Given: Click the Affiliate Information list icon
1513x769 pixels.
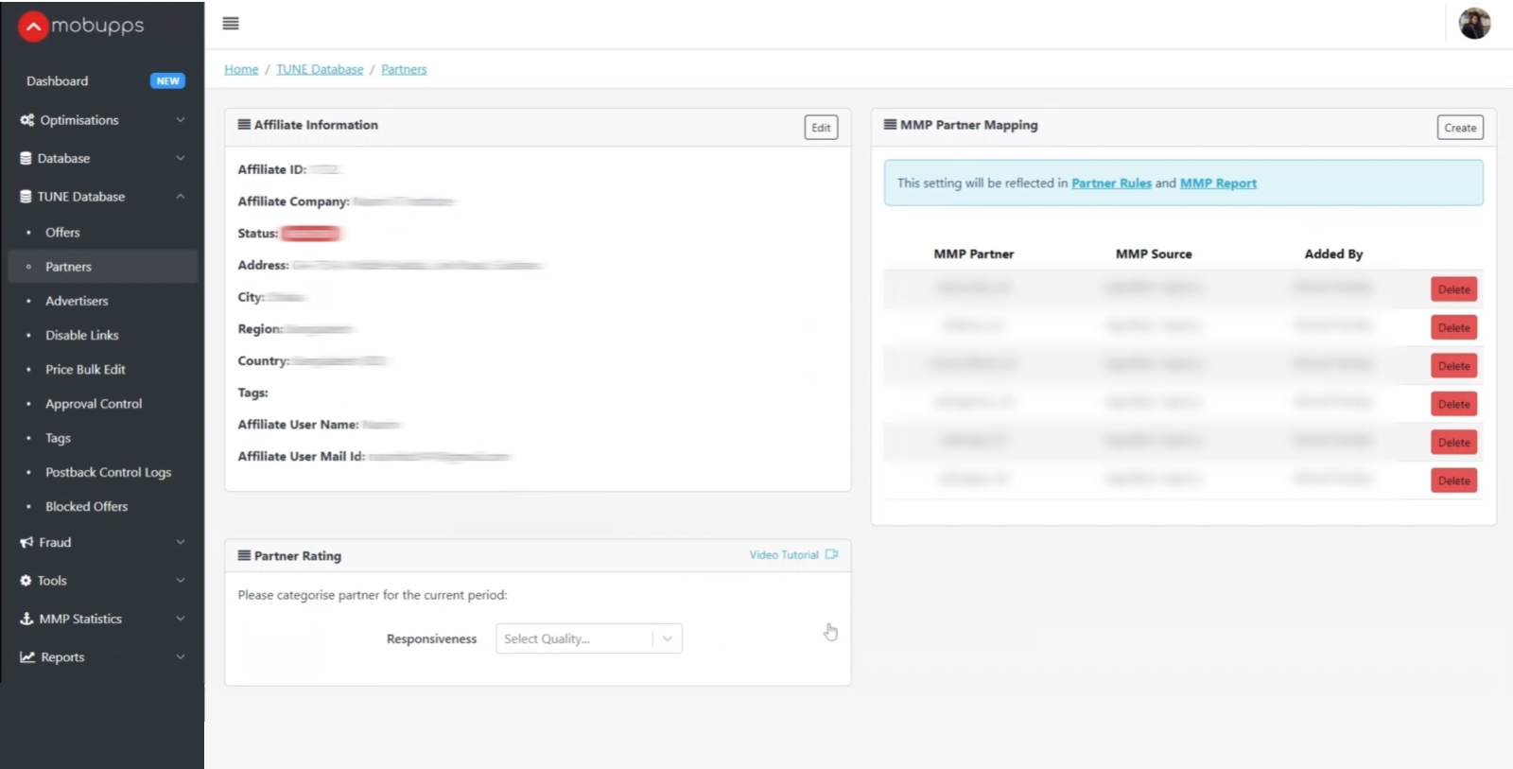Looking at the screenshot, I should click(244, 124).
